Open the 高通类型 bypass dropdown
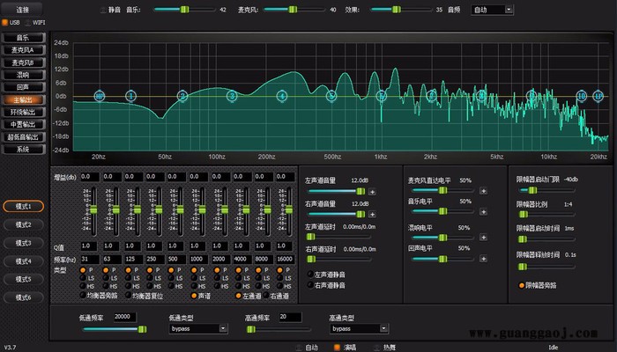The image size is (617, 352). pyautogui.click(x=360, y=328)
